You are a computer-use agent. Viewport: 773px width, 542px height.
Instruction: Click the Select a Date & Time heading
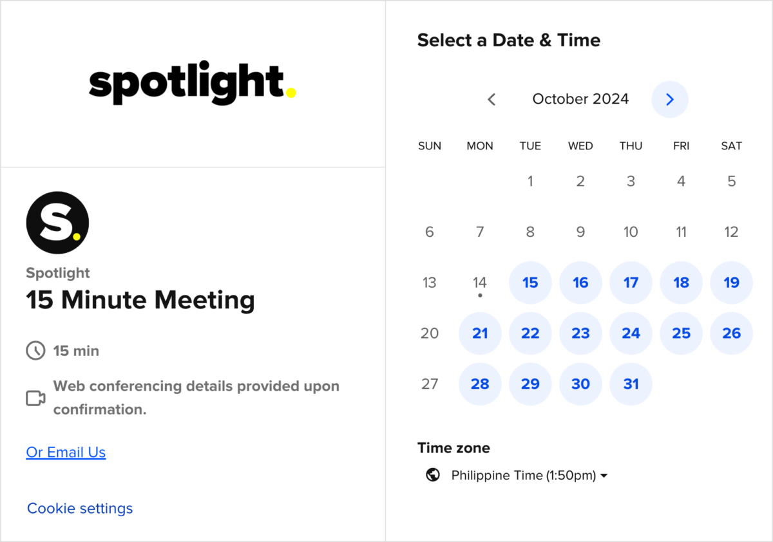(509, 40)
